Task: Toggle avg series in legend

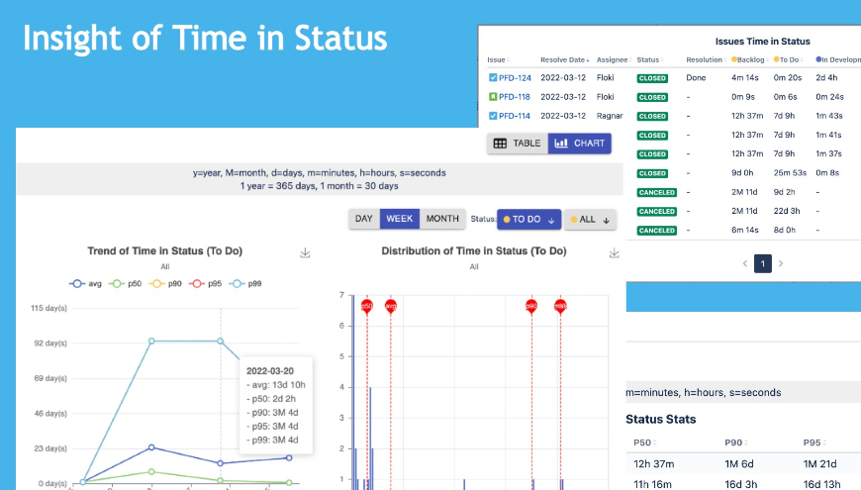Action: click(86, 283)
